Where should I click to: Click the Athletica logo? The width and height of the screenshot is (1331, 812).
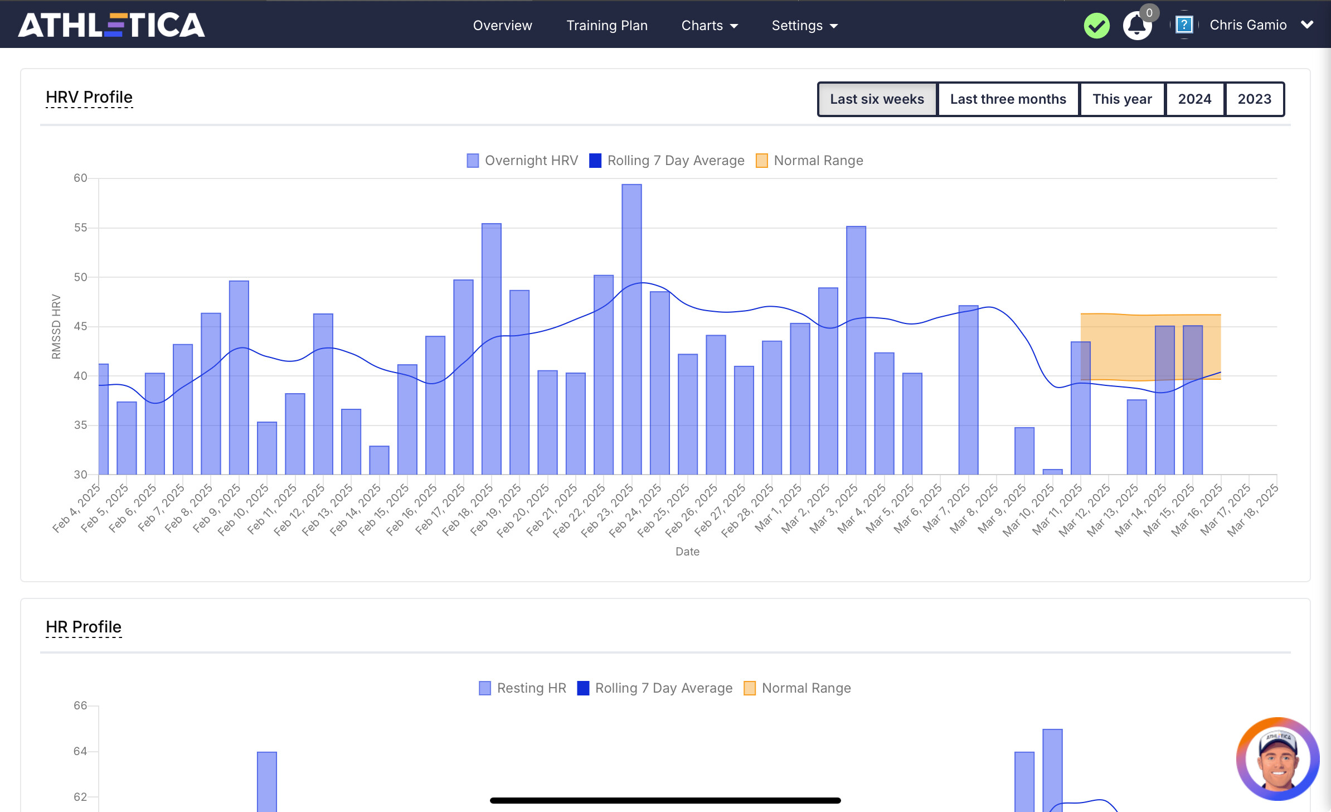click(x=111, y=25)
